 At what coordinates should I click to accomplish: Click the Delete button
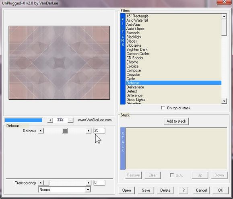(165, 190)
